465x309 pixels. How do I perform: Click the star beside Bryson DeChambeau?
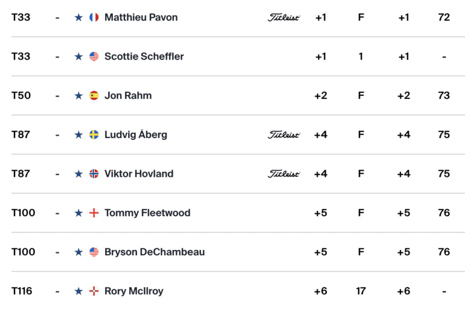pyautogui.click(x=79, y=252)
